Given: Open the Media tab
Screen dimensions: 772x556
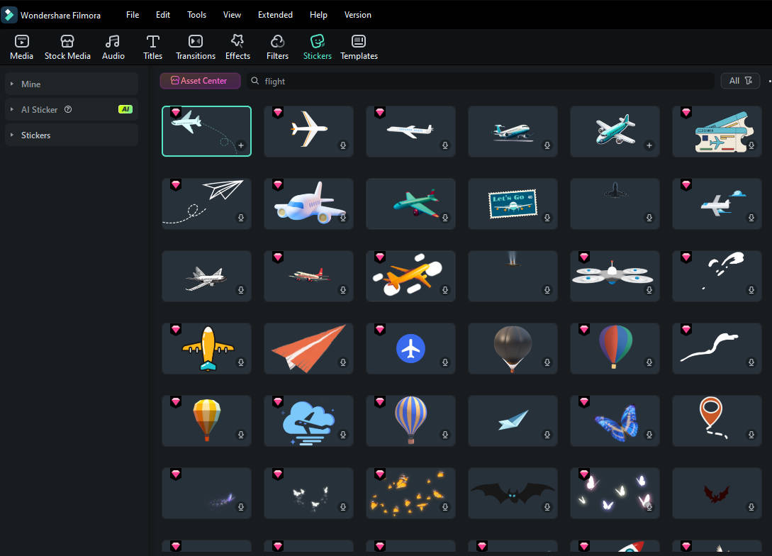Looking at the screenshot, I should 22,48.
